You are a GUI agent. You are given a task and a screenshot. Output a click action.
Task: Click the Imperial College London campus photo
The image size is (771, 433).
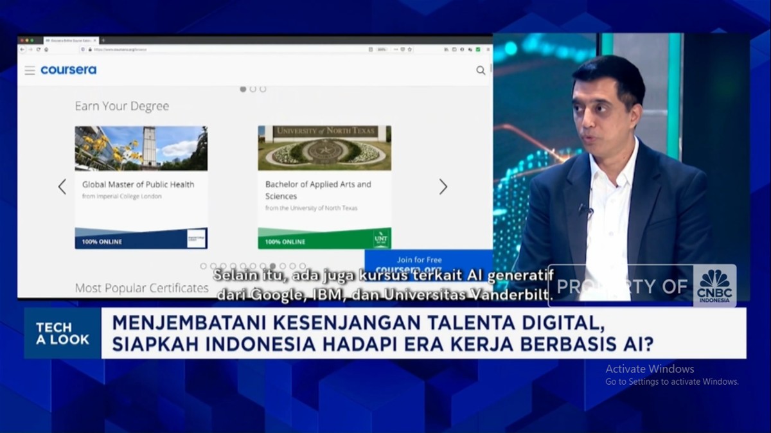(x=141, y=148)
